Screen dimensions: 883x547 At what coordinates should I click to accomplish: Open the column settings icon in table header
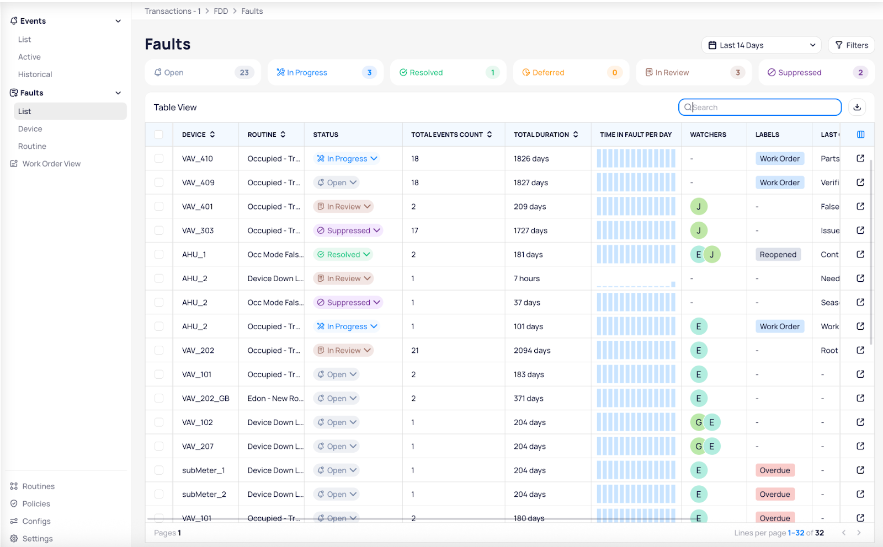pyautogui.click(x=860, y=135)
